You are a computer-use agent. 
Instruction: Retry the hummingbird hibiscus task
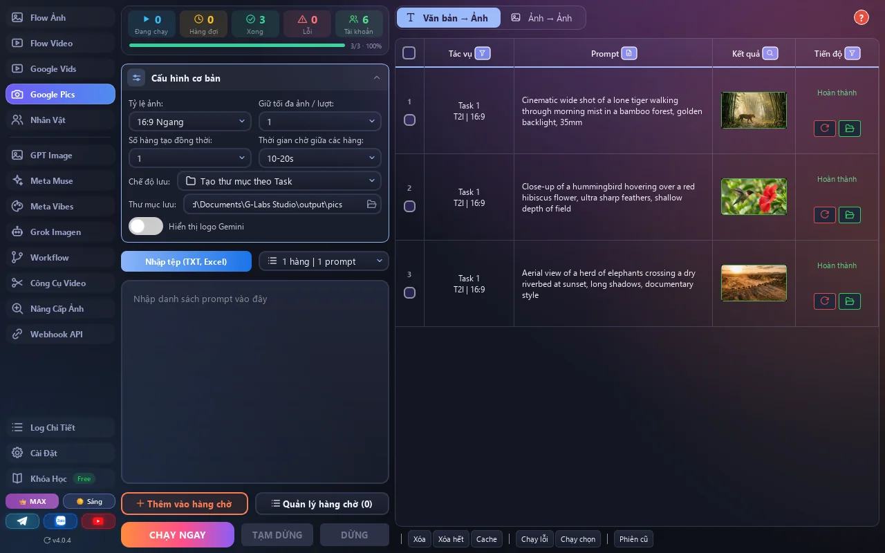pos(825,214)
